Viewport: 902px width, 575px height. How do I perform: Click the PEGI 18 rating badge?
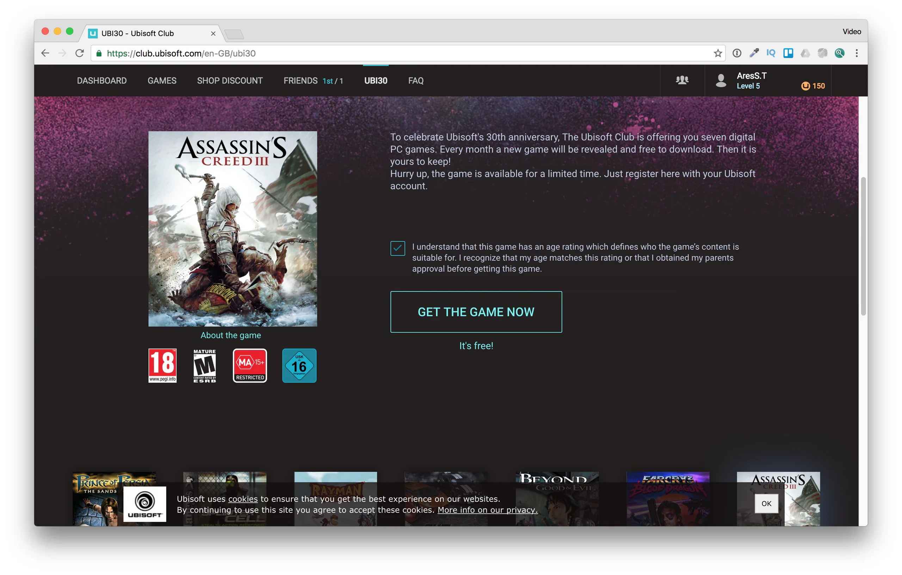pos(162,366)
